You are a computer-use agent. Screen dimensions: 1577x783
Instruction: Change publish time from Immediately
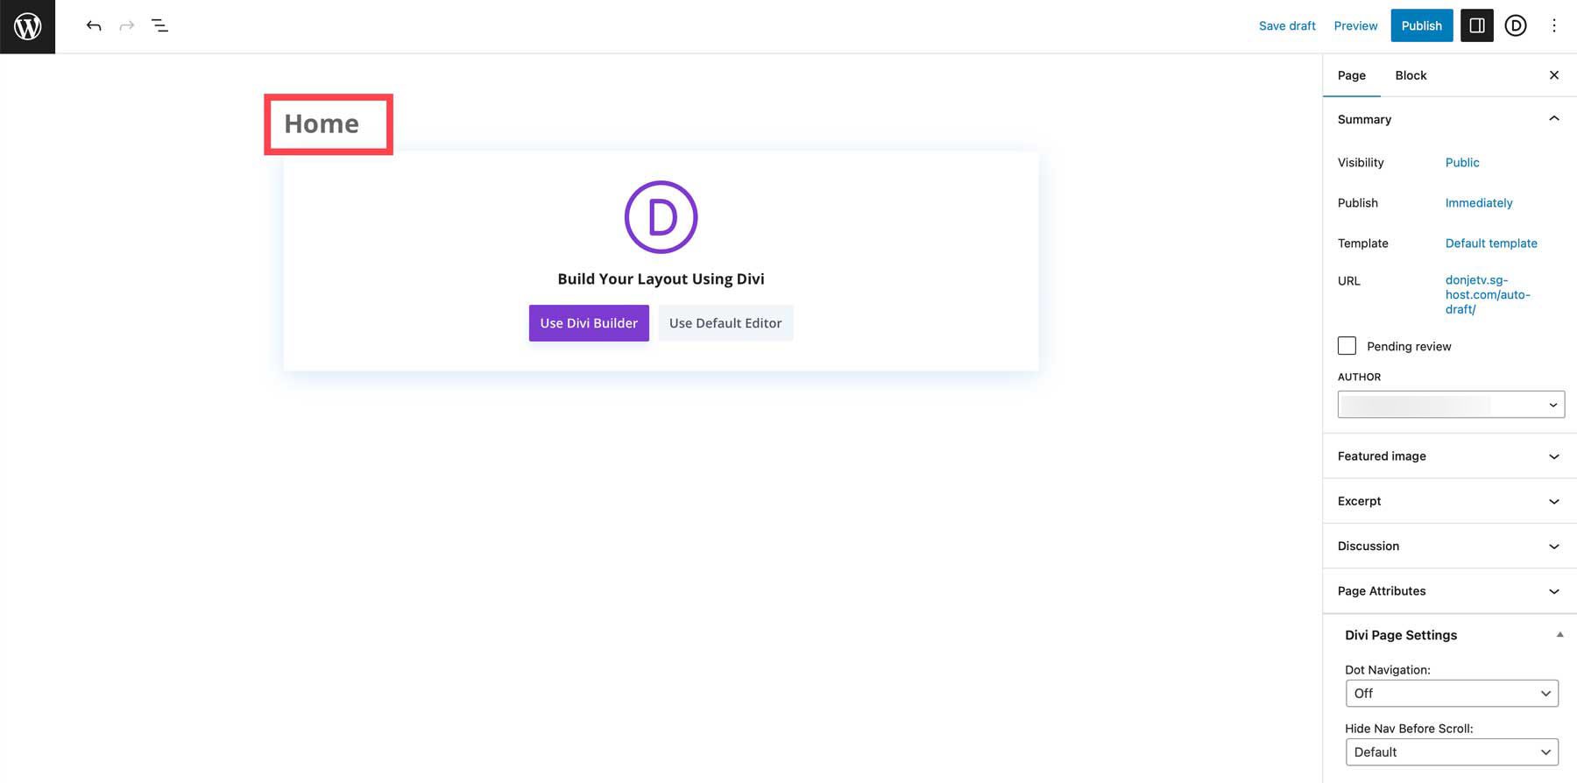pyautogui.click(x=1479, y=203)
